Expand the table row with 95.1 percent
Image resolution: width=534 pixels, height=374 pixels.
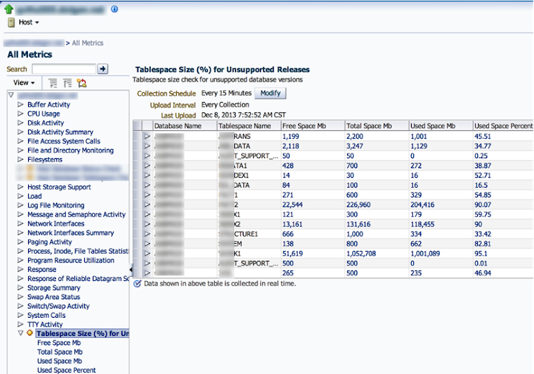pyautogui.click(x=147, y=253)
